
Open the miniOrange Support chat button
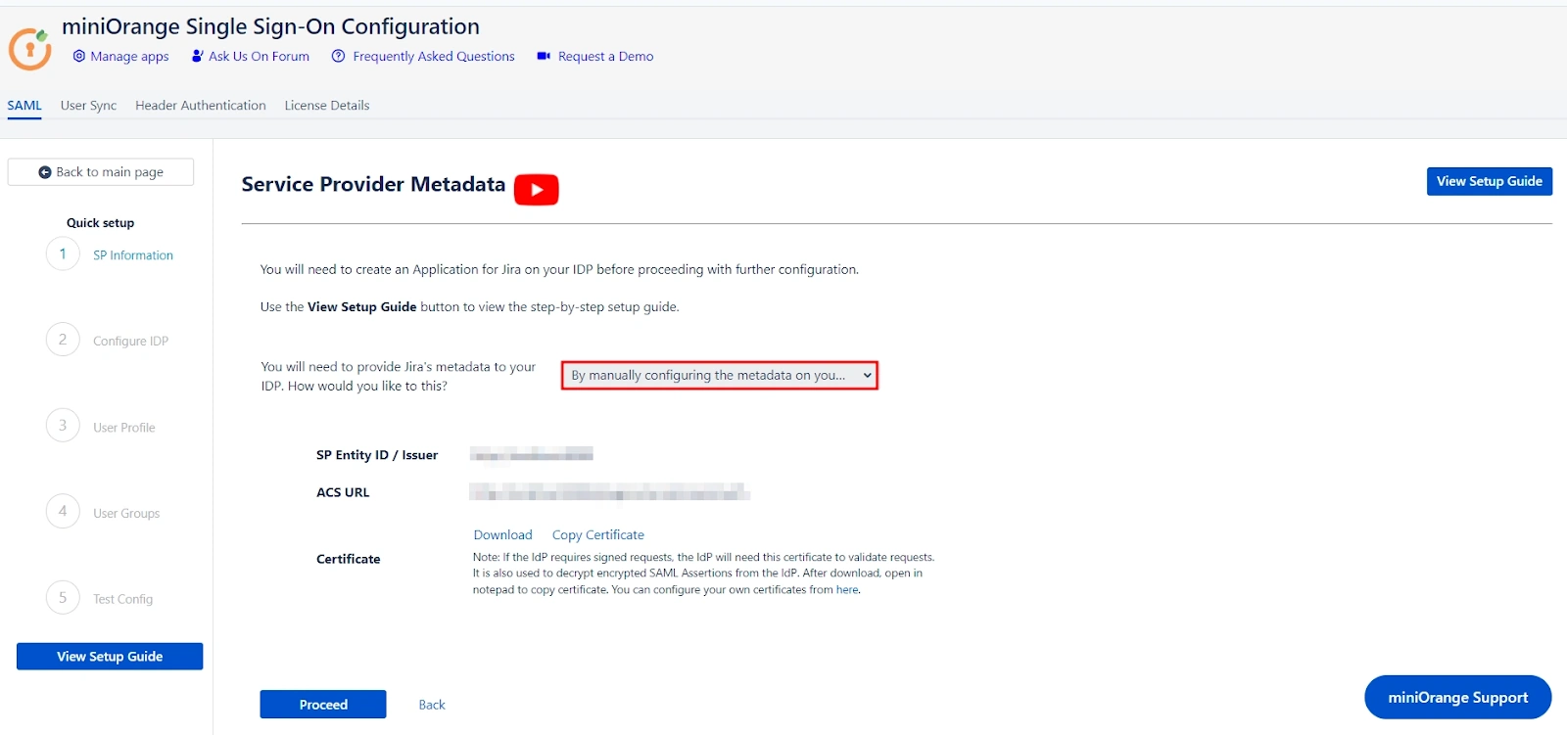click(1457, 698)
